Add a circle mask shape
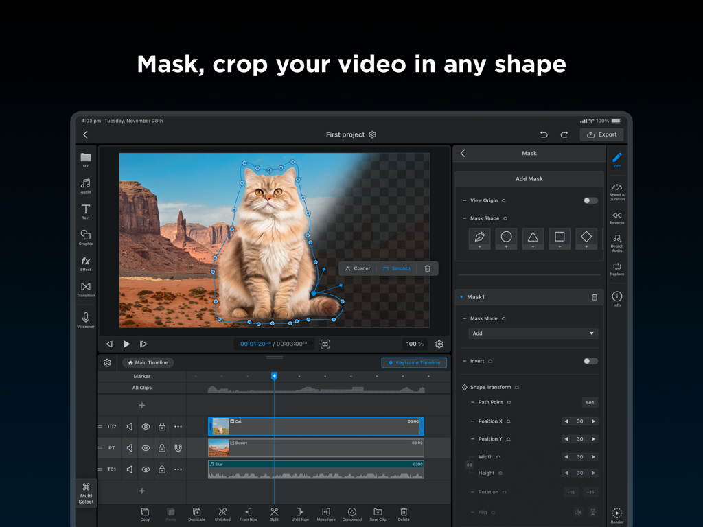Viewport: 703px width, 527px height. point(506,238)
